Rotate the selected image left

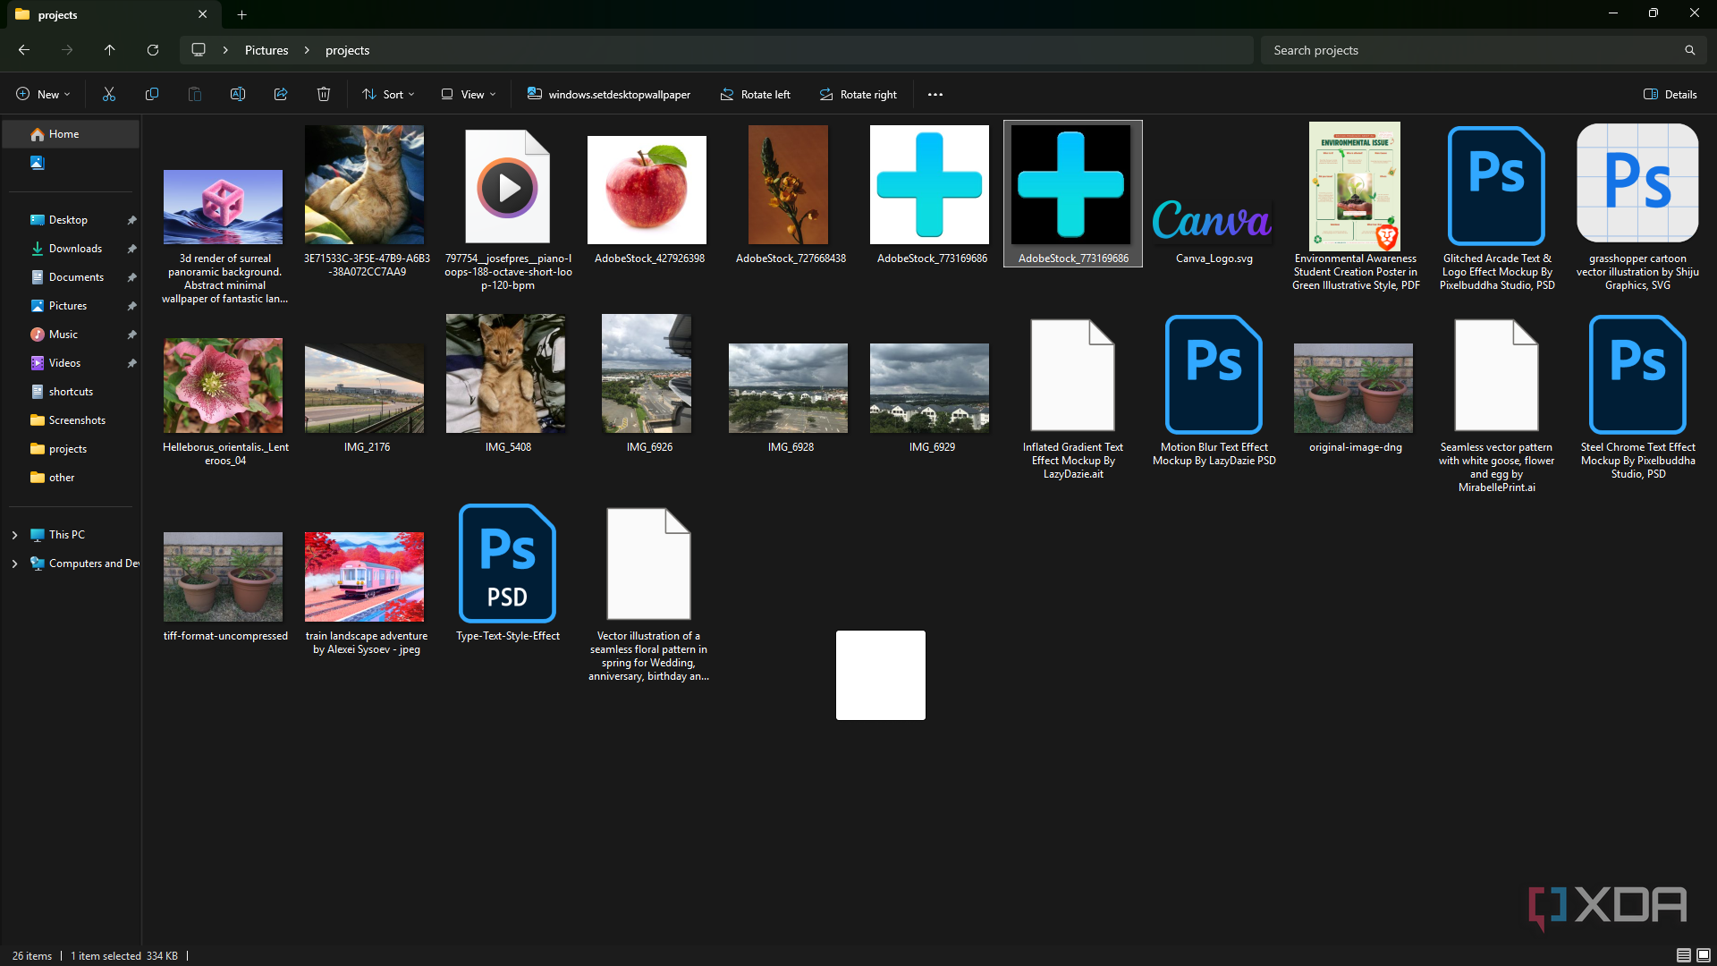point(756,94)
